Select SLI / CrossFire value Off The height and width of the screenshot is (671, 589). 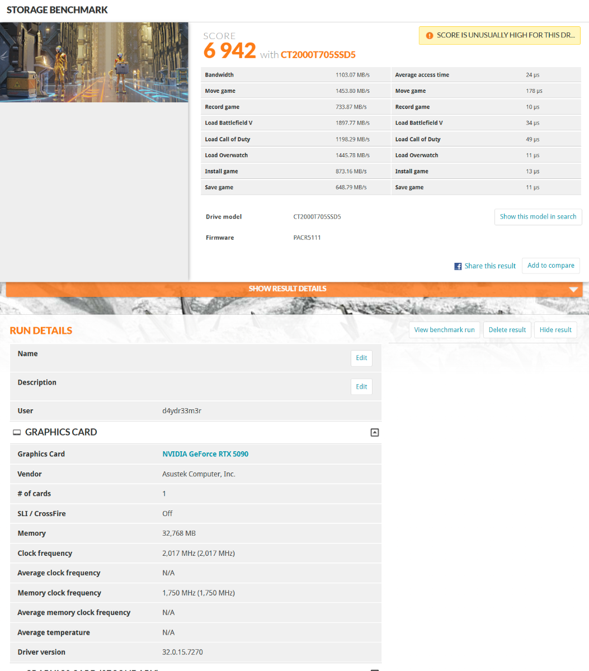pyautogui.click(x=167, y=514)
